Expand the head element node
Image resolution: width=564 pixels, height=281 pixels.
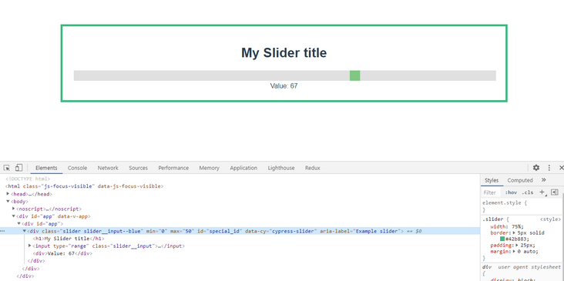tap(8, 194)
